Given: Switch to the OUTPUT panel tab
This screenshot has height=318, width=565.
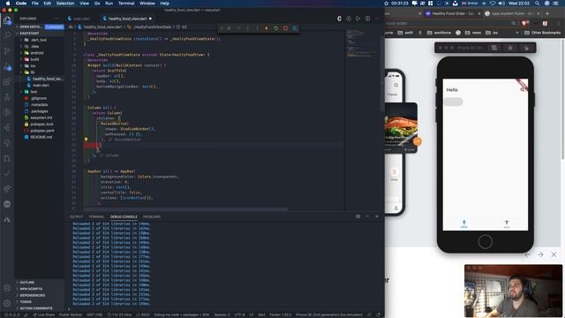Looking at the screenshot, I should tap(77, 216).
